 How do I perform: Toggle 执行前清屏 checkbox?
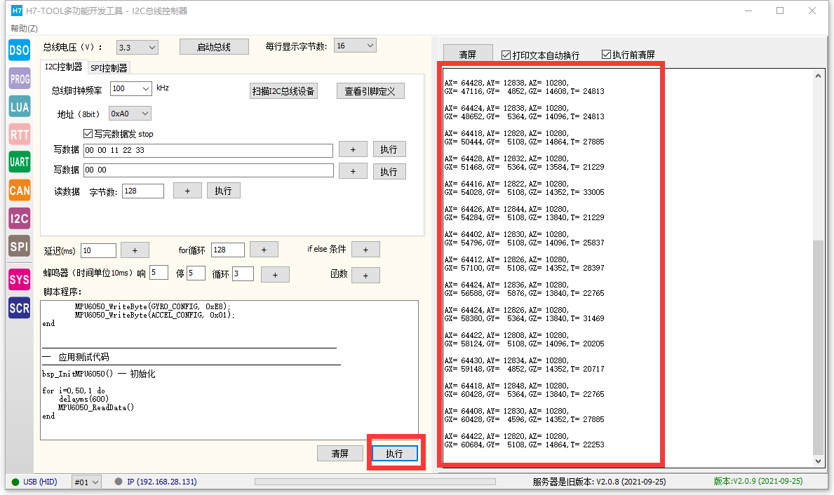coord(606,54)
